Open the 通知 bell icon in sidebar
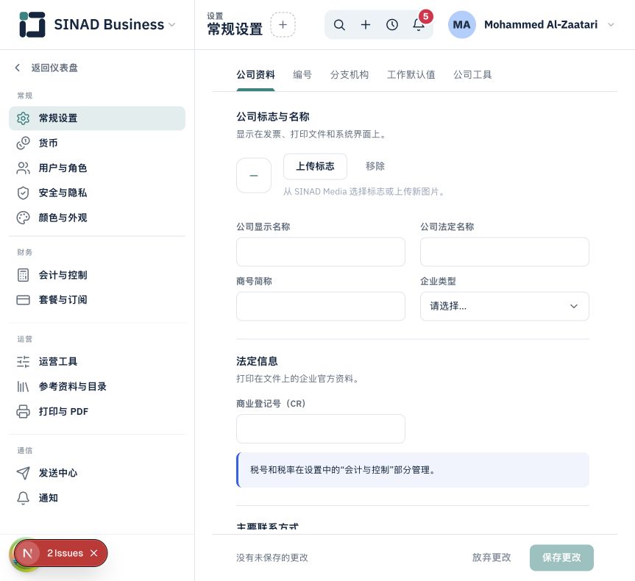 point(23,498)
